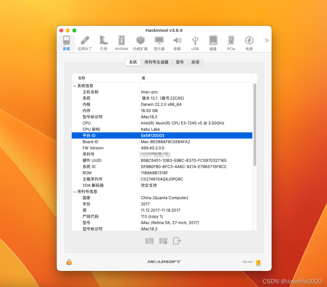The height and width of the screenshot is (287, 327).
Task: Click the Darwin 22.2.0 x86_64 value
Action: pyautogui.click(x=161, y=105)
